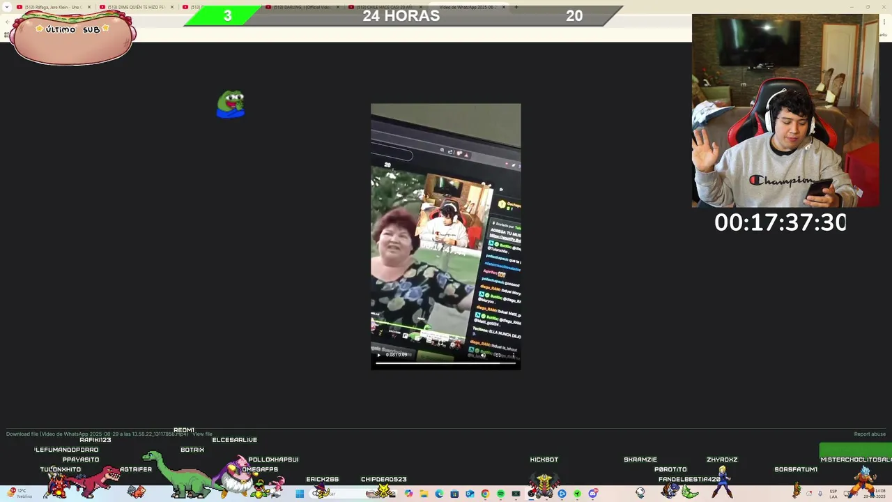Open the Windows Start menu
892x502 pixels.
pos(300,494)
